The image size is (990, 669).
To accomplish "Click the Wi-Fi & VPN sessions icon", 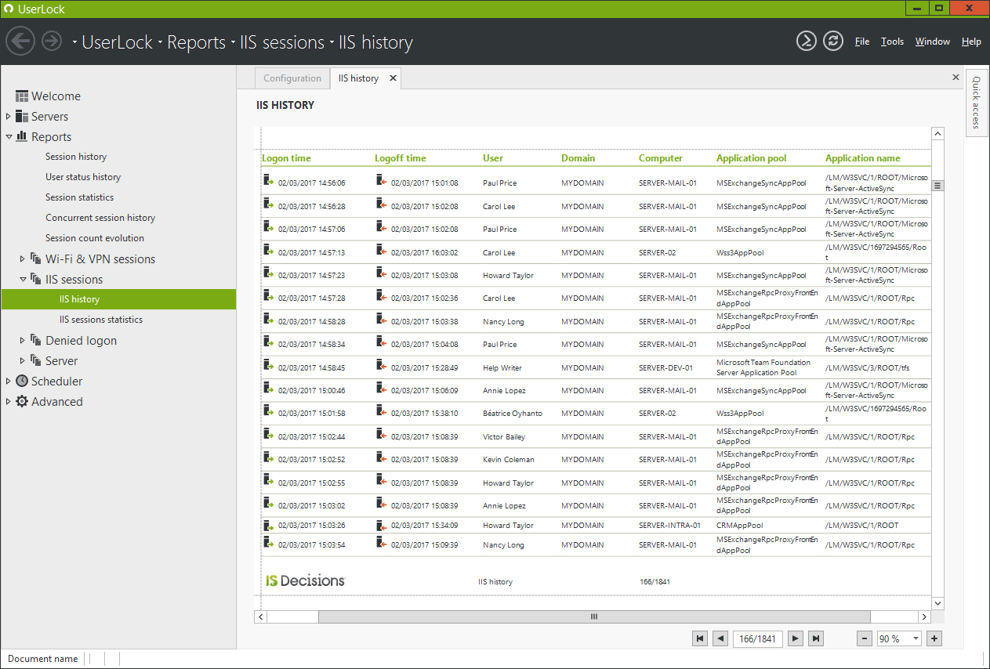I will click(36, 259).
